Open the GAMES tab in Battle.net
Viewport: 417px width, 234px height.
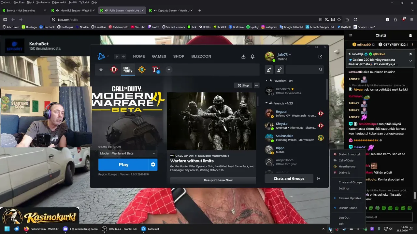click(x=159, y=57)
